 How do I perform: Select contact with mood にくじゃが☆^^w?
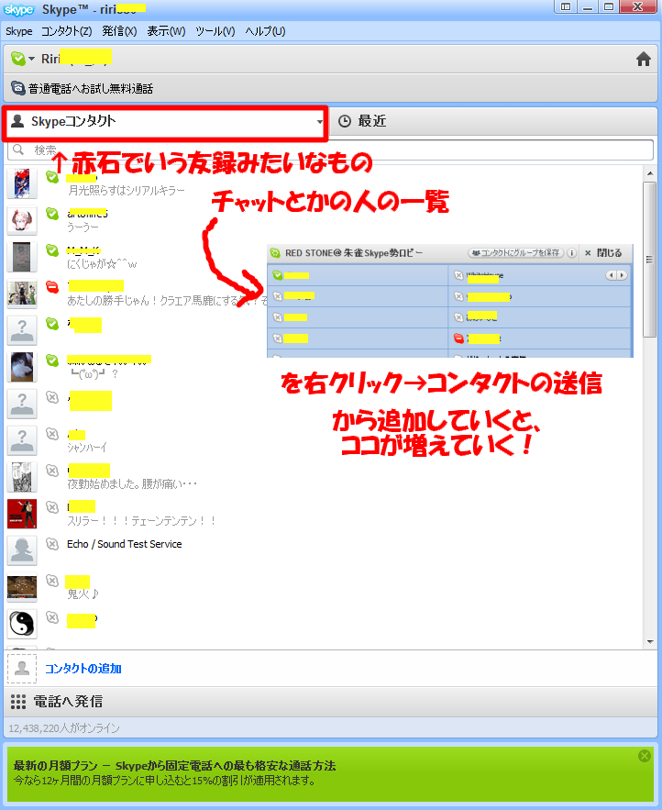coord(324,257)
